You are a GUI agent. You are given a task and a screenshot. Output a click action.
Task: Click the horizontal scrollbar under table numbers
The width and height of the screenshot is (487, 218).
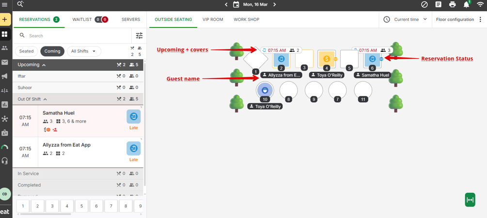click(46, 214)
